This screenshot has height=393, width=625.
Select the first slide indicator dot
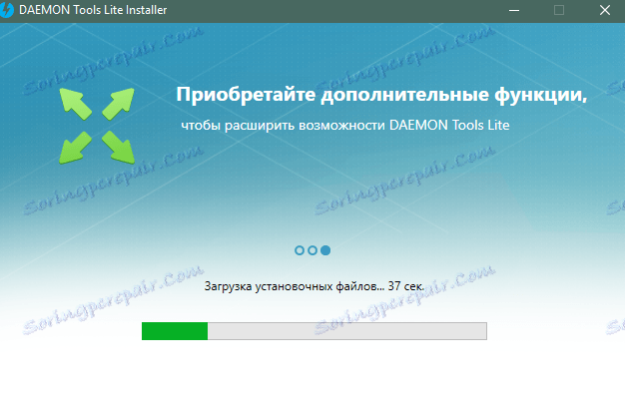[x=300, y=250]
